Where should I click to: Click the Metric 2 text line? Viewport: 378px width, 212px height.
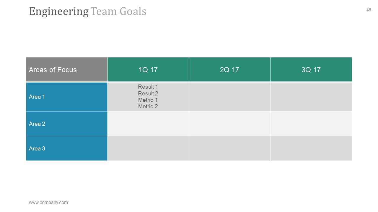148,106
